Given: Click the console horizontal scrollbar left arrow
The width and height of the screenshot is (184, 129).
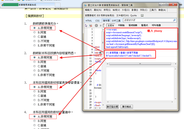Looking at the screenshot, I should [108, 64].
